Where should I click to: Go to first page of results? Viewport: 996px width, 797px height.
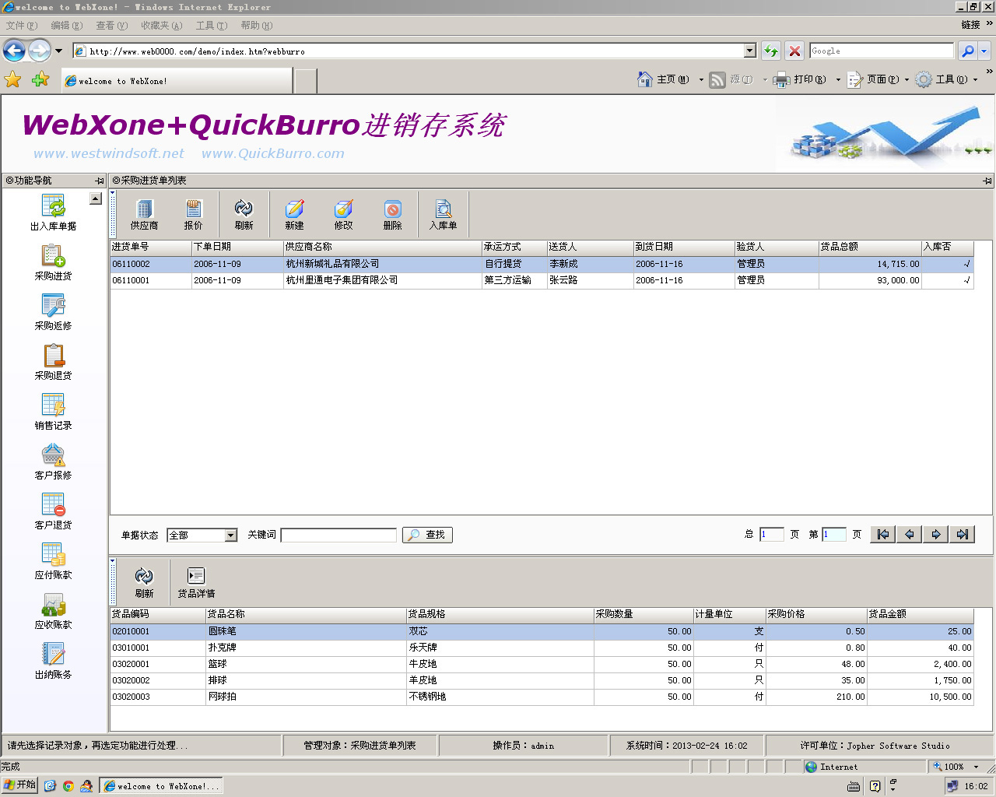pos(883,535)
